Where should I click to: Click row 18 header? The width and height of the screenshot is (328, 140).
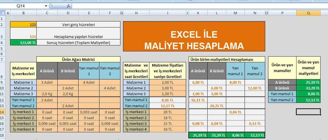tap(3, 135)
